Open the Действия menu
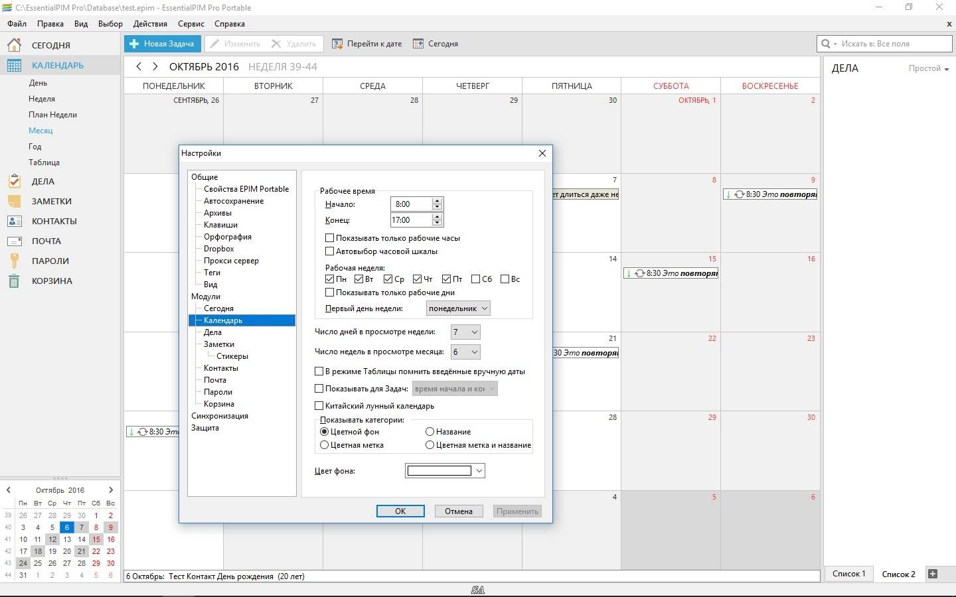The width and height of the screenshot is (956, 597). click(150, 24)
